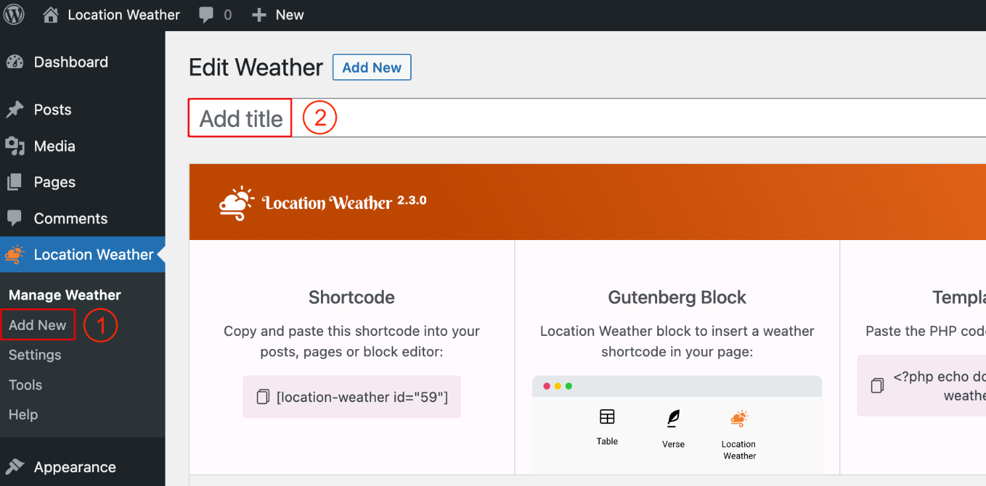Click the Pages stacked-pages icon
Screen dimensions: 986x486
click(15, 182)
